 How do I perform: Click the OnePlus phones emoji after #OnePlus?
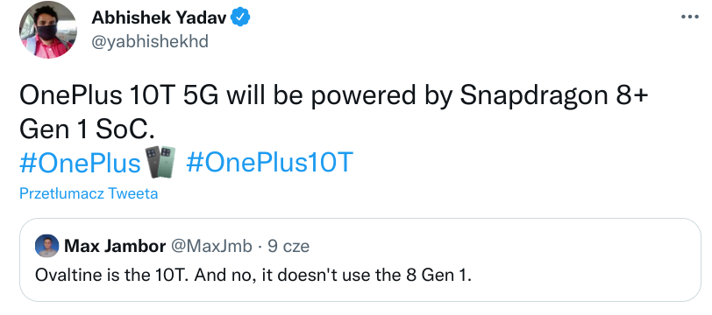click(160, 162)
